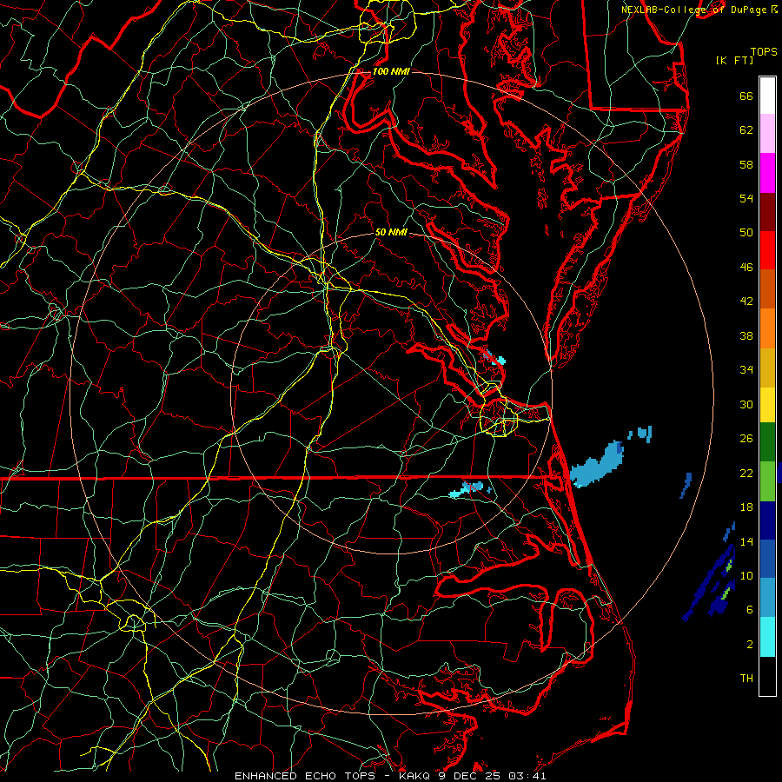Click the 100 NMI range ring label
782x782 pixels.
(391, 71)
